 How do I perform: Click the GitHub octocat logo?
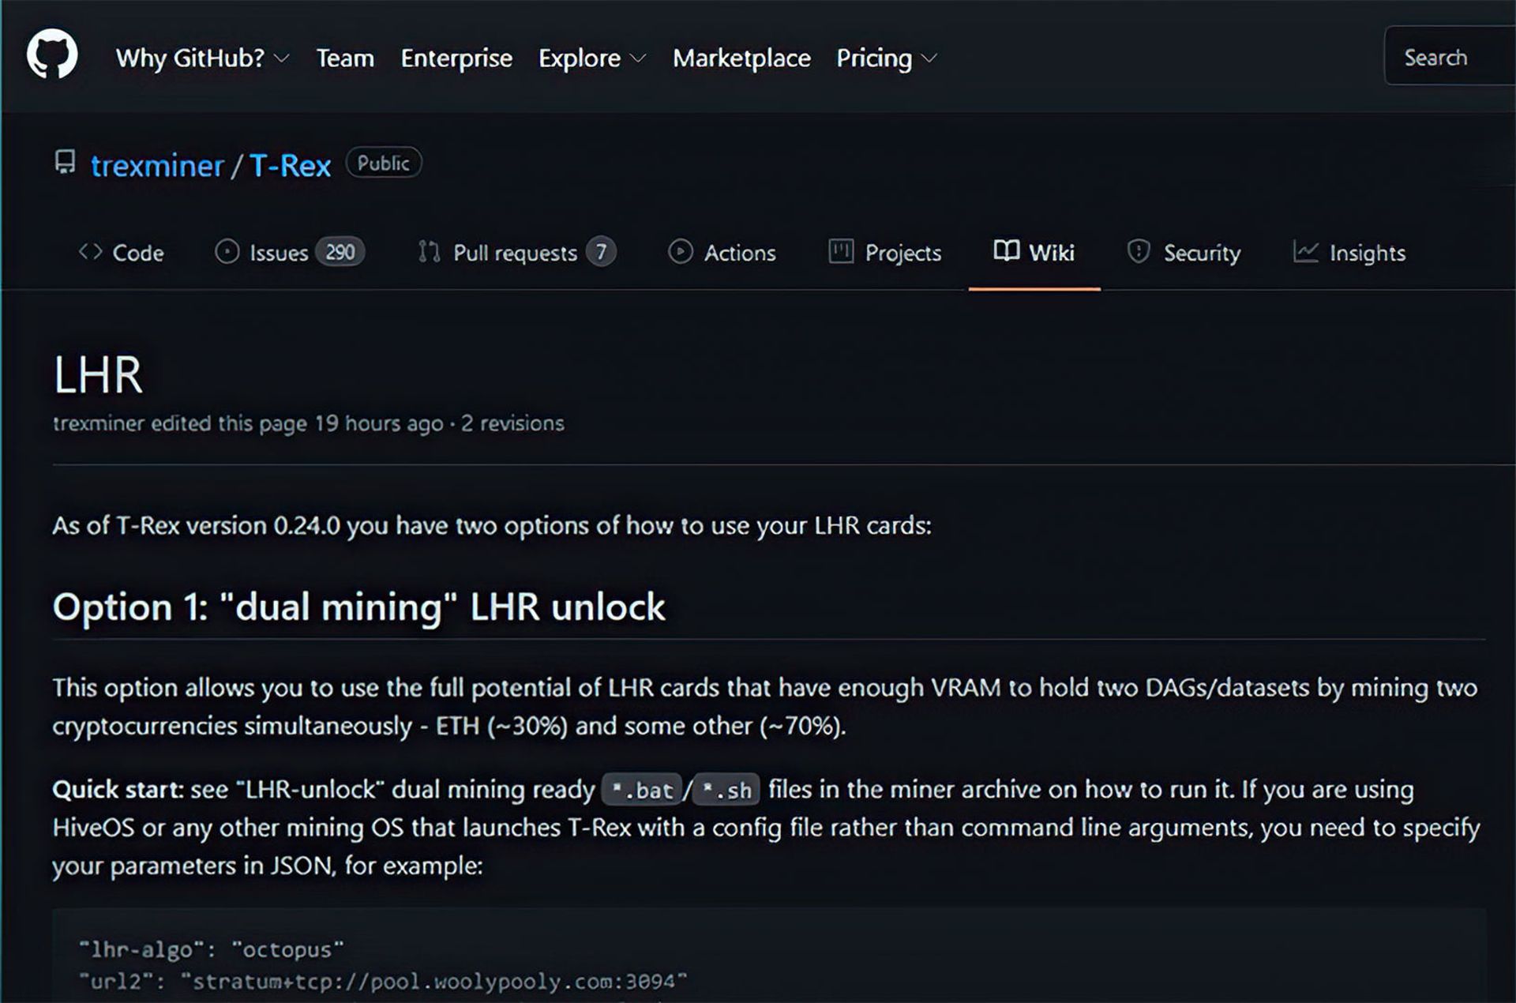[52, 54]
